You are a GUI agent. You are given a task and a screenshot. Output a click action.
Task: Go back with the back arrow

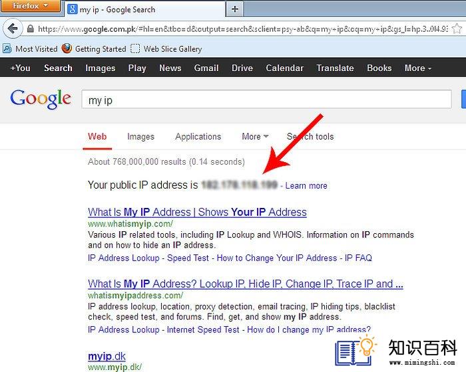[x=13, y=29]
